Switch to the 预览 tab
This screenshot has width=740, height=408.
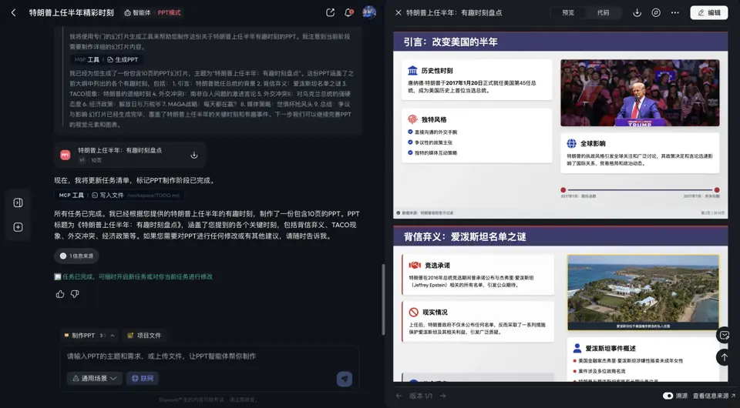tap(568, 13)
